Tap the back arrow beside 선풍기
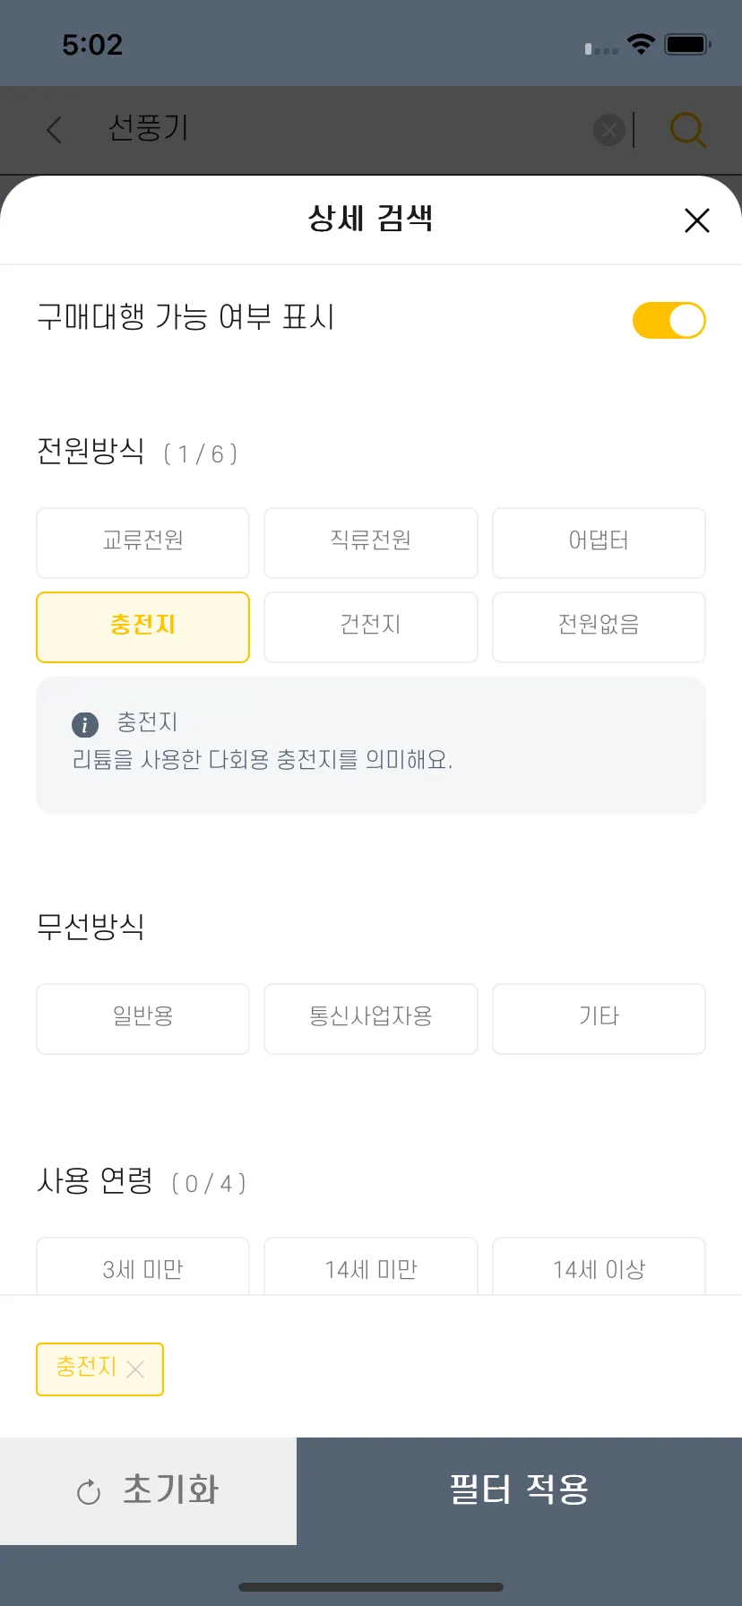Image resolution: width=742 pixels, height=1606 pixels. pos(55,130)
